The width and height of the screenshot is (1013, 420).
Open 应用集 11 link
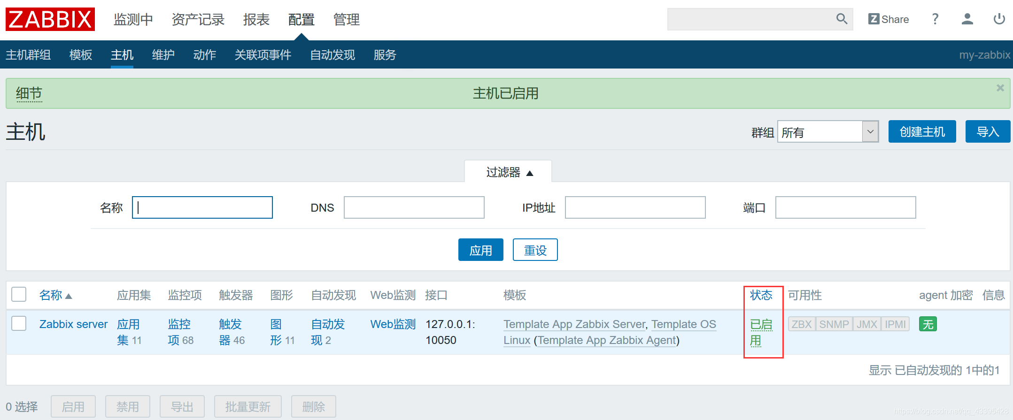(x=129, y=332)
